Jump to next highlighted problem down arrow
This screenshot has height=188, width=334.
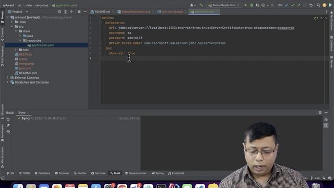tap(326, 18)
